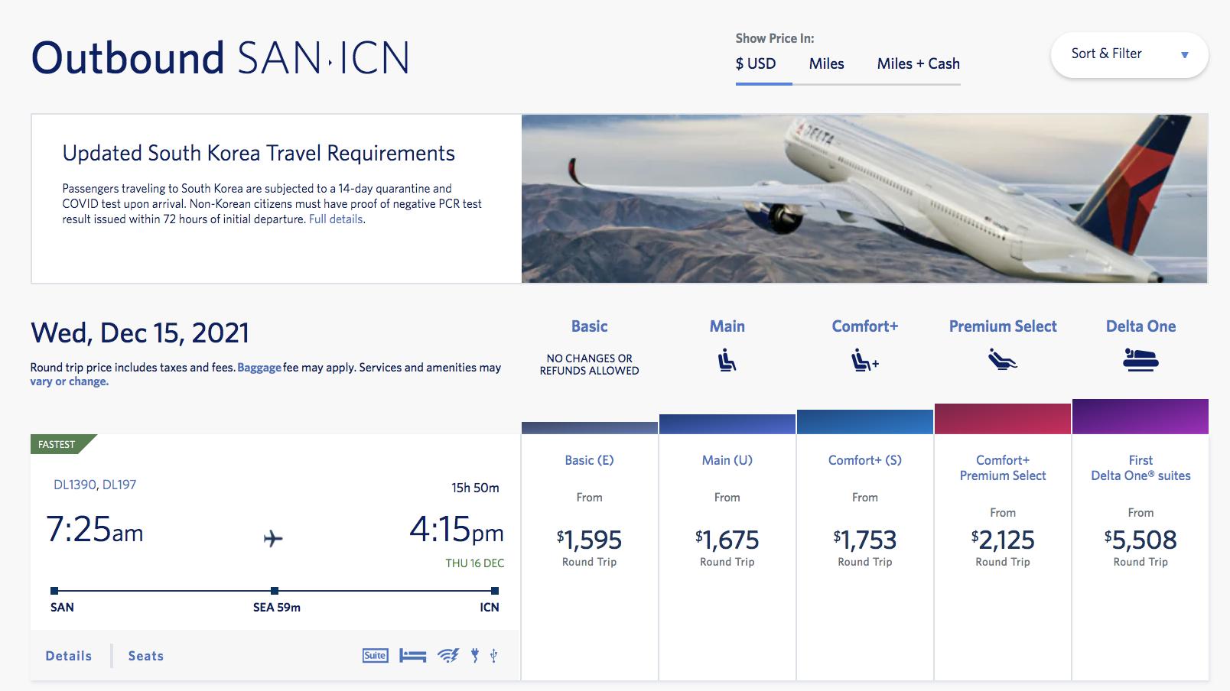The image size is (1230, 691).
Task: Open Full details travel requirements link
Action: [336, 219]
